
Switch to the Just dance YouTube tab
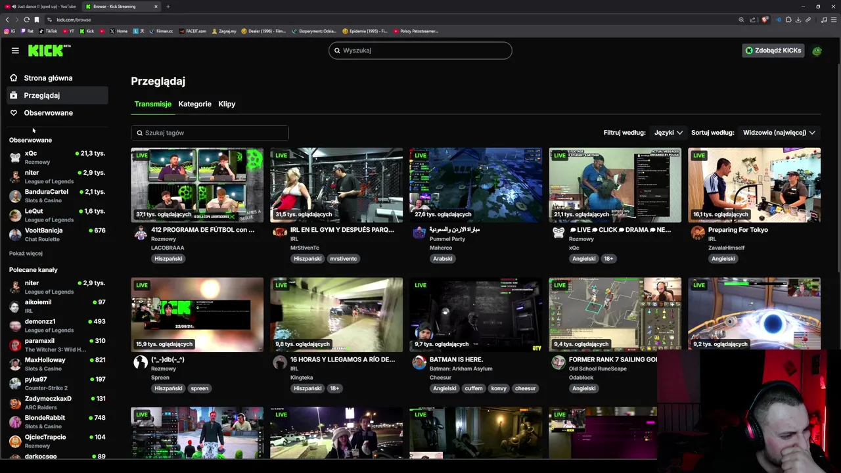41,7
